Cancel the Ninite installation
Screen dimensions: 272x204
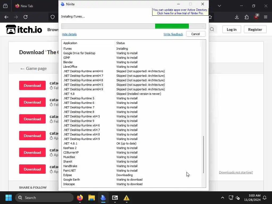point(196,34)
